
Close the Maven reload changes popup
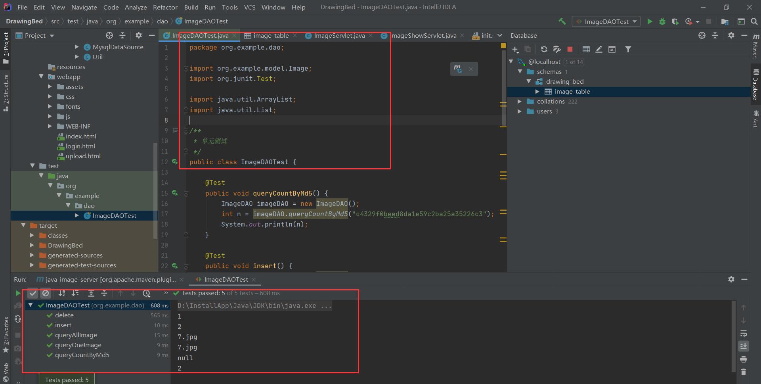tap(471, 69)
